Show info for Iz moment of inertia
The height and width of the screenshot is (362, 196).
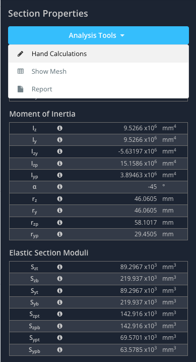tap(59, 128)
